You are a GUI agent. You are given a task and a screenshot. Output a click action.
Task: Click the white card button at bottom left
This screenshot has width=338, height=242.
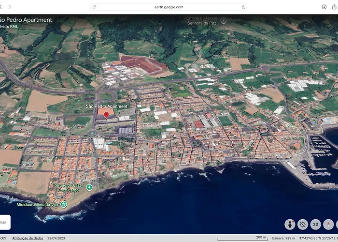tap(4, 222)
